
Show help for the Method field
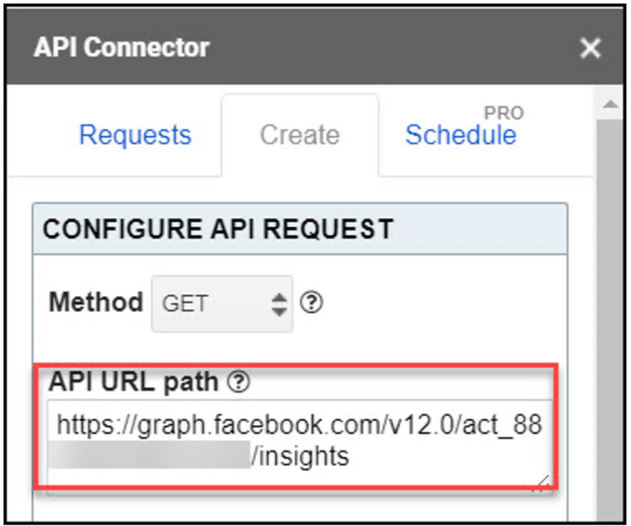point(311,303)
